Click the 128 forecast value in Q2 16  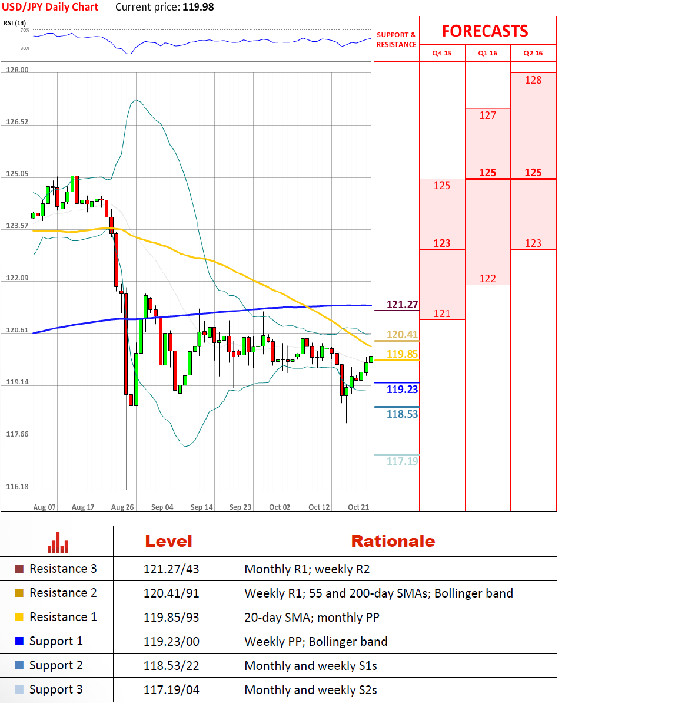click(x=533, y=80)
